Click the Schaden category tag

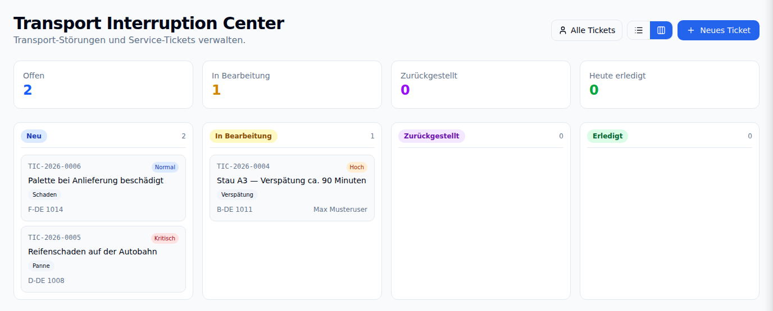(x=45, y=195)
